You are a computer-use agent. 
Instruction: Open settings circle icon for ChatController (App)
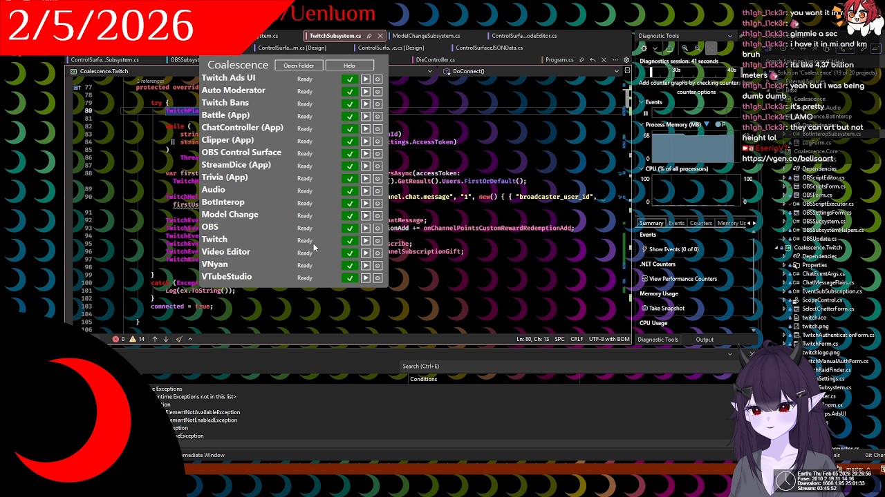point(378,129)
